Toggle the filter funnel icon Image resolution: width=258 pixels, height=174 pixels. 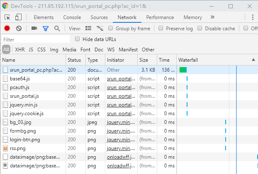click(x=46, y=28)
